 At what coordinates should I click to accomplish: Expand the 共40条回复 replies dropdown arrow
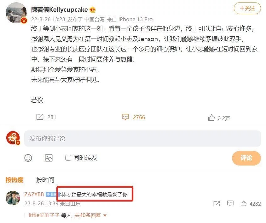point(105,215)
